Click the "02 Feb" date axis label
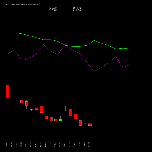 pos(21,145)
